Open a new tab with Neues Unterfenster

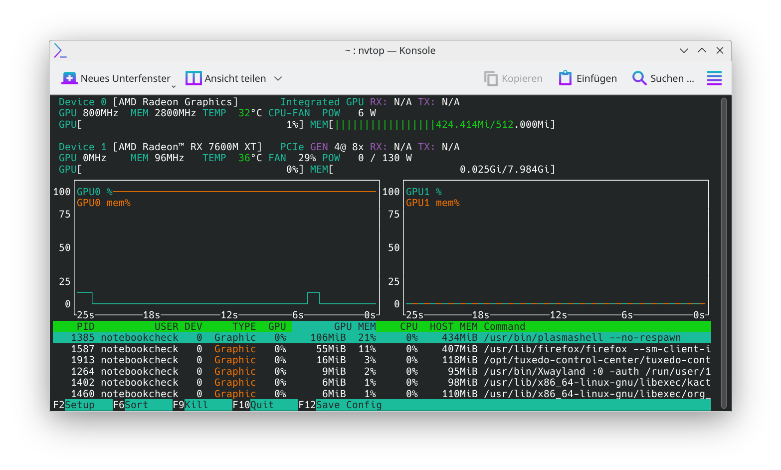click(x=116, y=78)
